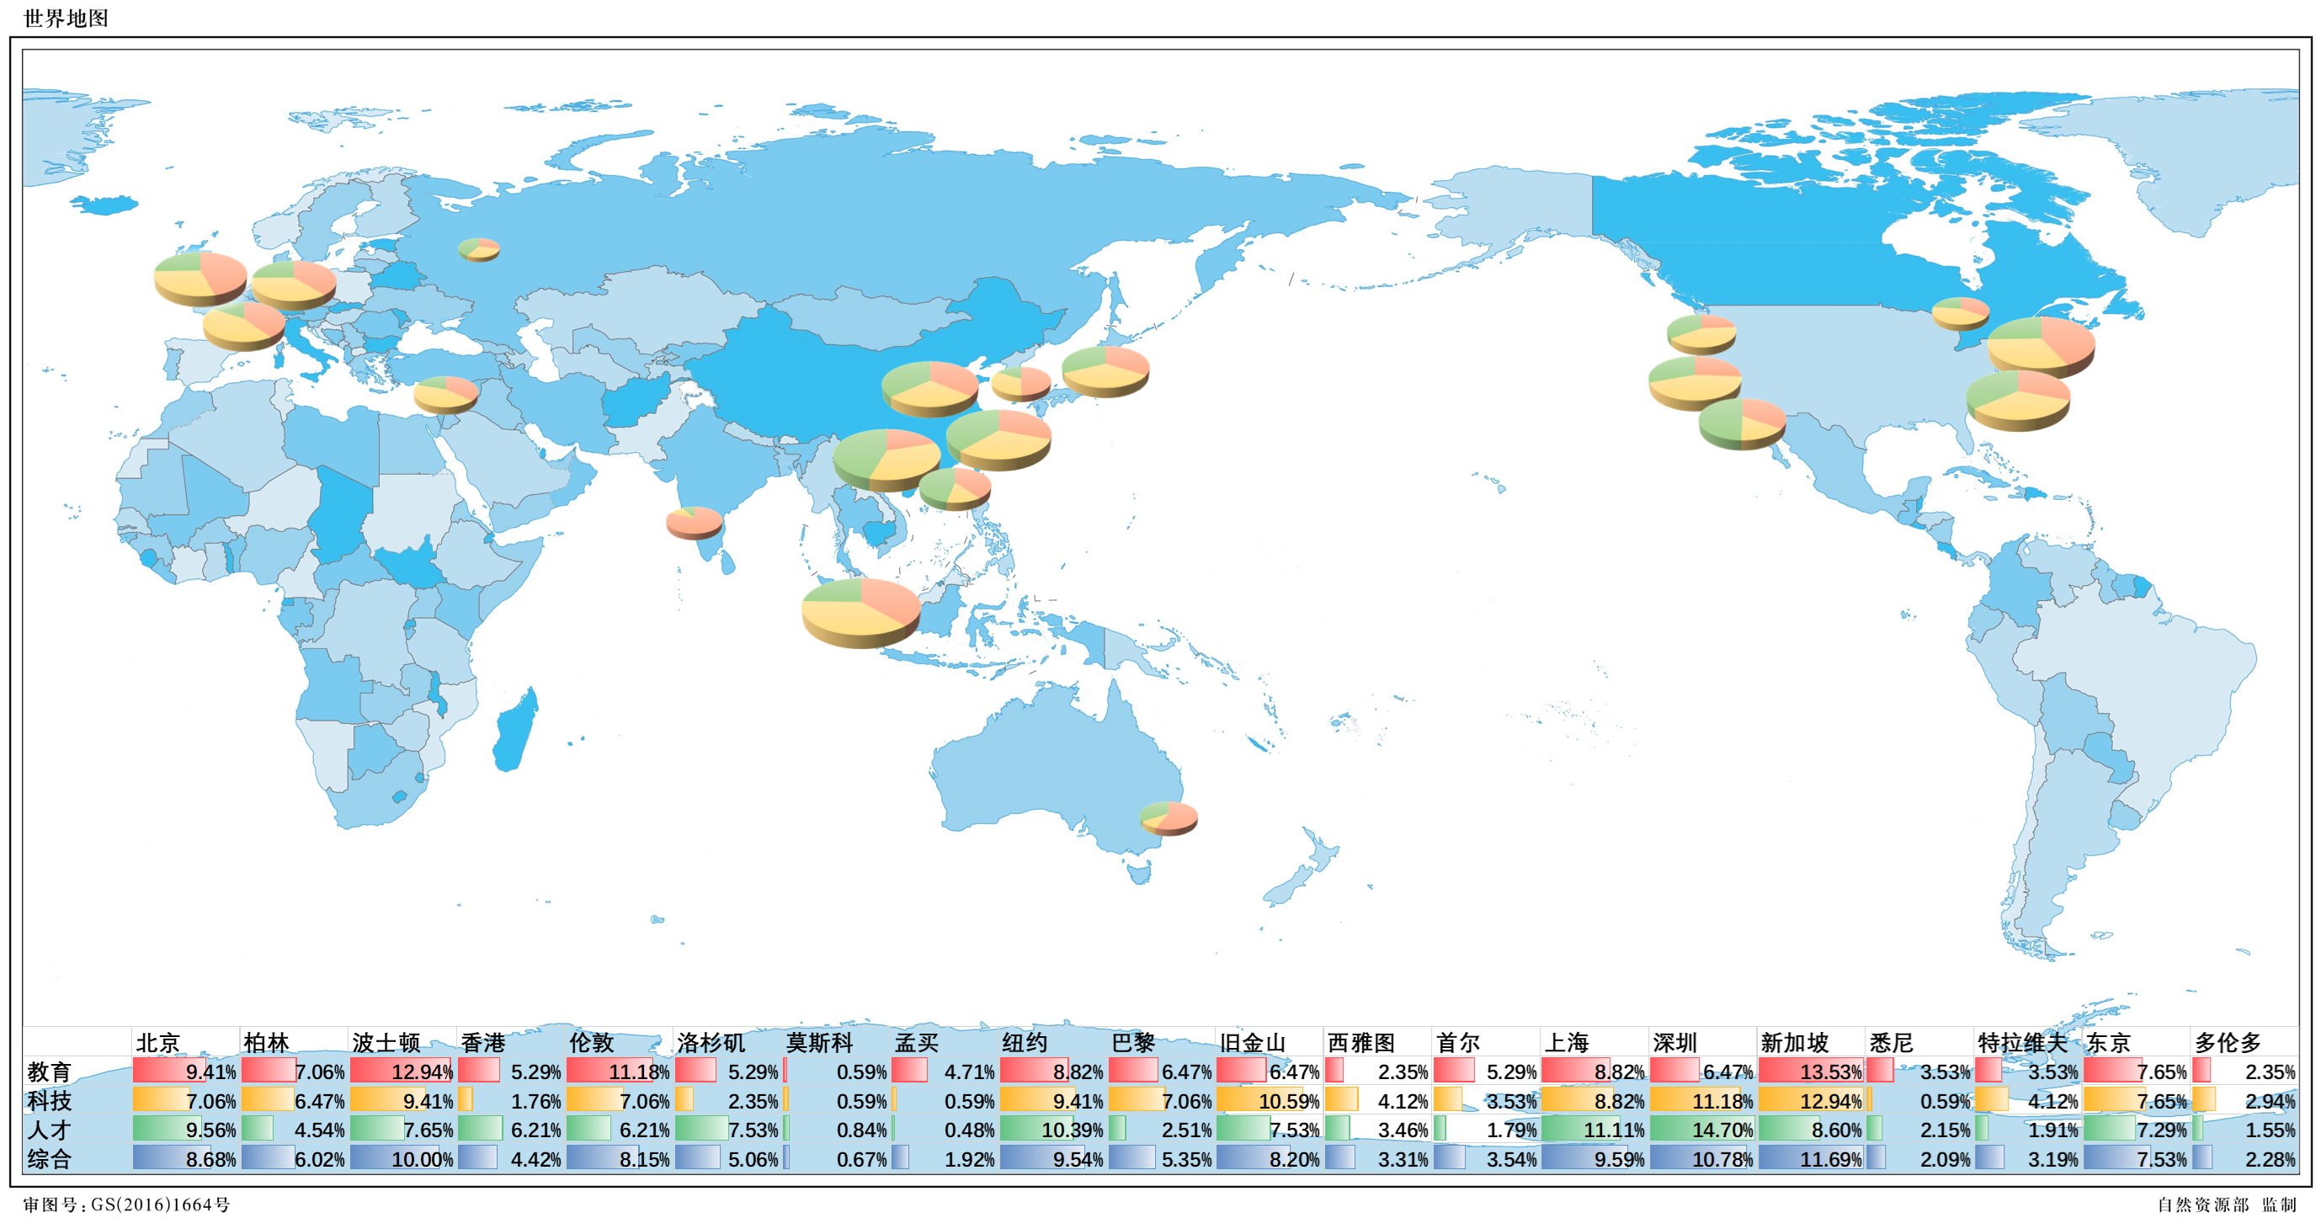The image size is (2321, 1218).
Task: Click the 14.70% green talent bar
Action: point(1701,1130)
